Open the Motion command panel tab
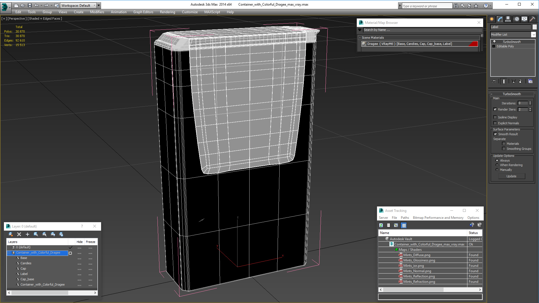Screen dimensions: 539x303 point(517,19)
